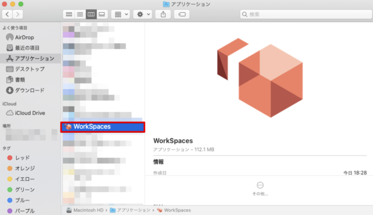Click the その他 more actions button
Screen dimensions: 373x215
pos(260,189)
